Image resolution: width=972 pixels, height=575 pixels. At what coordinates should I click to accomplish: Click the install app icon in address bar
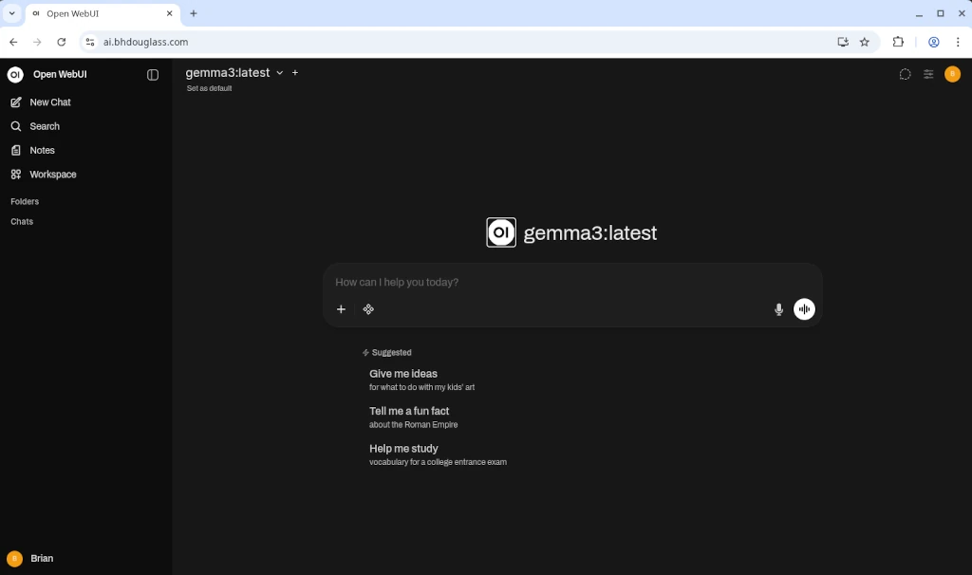pyautogui.click(x=843, y=42)
